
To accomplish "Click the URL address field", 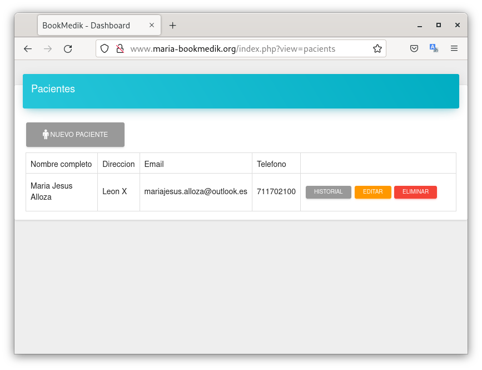I will pos(245,49).
